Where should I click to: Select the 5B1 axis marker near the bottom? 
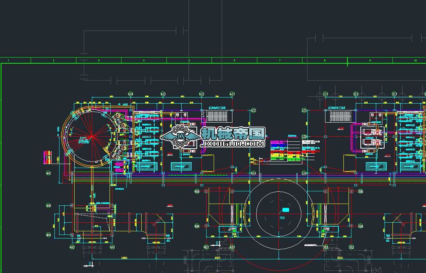point(325,247)
